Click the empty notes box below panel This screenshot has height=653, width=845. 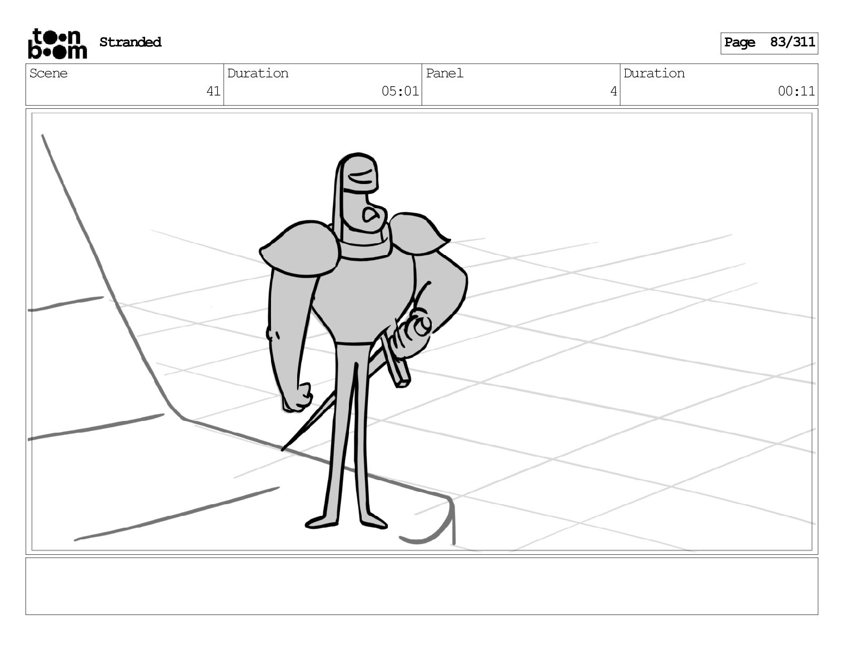(x=422, y=586)
